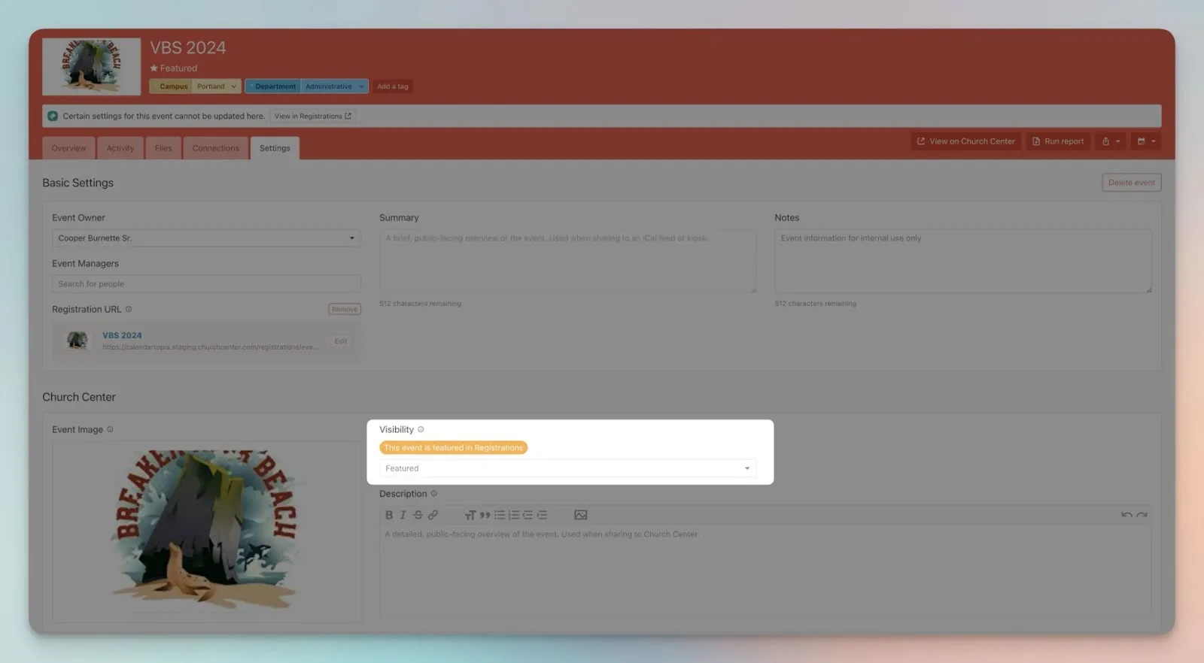This screenshot has width=1204, height=663.
Task: Open the Department Administrative tag dropdown
Action: 360,86
